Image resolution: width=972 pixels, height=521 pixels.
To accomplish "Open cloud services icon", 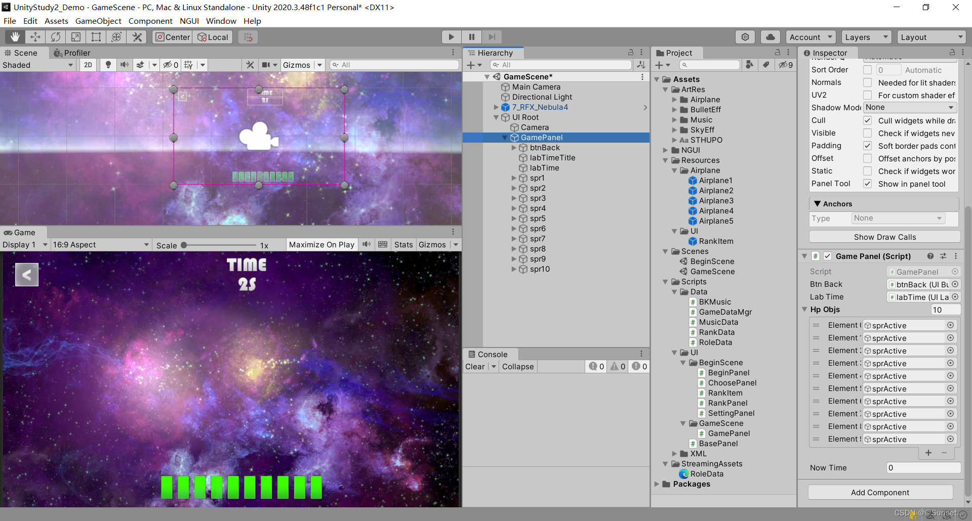I will [770, 37].
